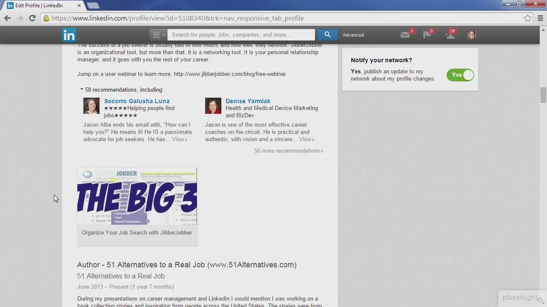Open the account profile photo menu
Image resolution: width=547 pixels, height=307 pixels.
(472, 35)
